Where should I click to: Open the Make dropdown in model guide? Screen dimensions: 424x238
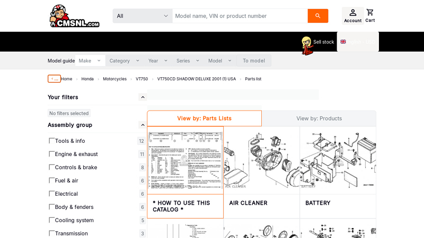[90, 61]
